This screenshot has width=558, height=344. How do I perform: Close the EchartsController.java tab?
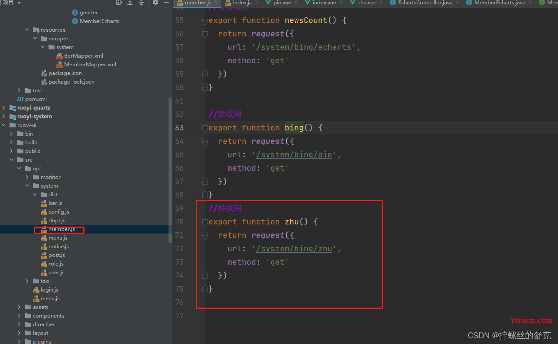458,3
